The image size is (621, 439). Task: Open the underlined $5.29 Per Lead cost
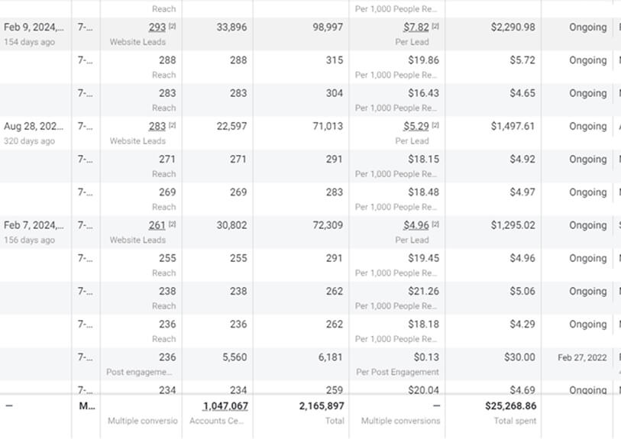[416, 127]
